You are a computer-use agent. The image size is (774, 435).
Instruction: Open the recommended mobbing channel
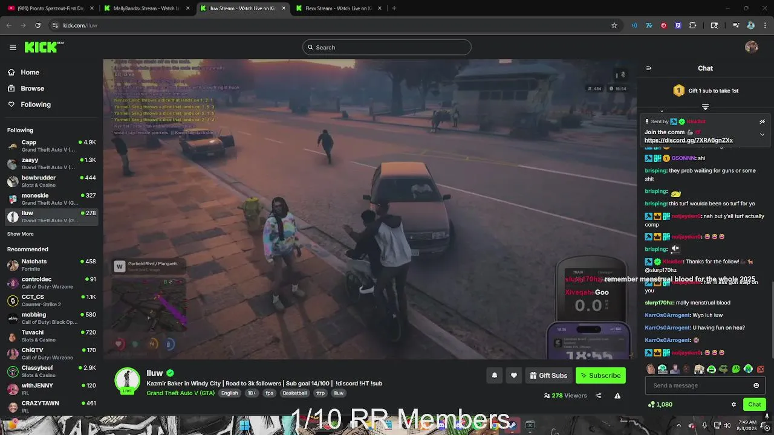[x=51, y=318]
